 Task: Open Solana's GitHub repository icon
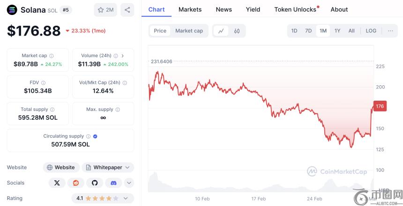[95, 183]
